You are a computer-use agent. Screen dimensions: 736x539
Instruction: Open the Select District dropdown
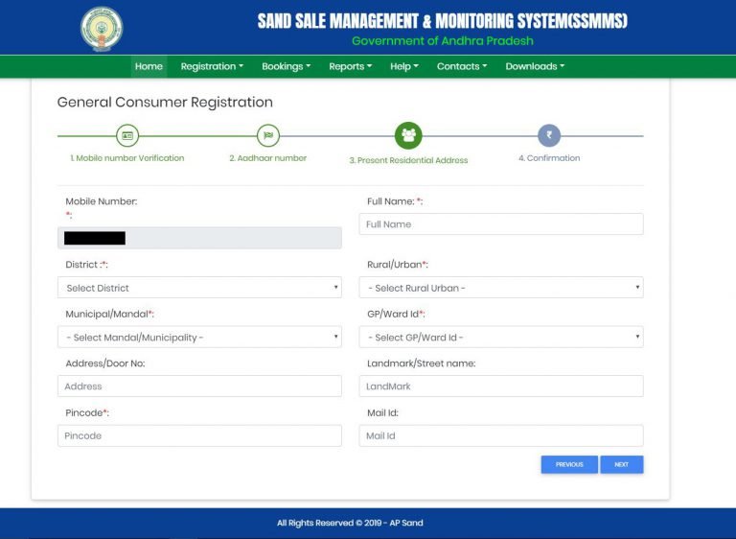pos(199,288)
